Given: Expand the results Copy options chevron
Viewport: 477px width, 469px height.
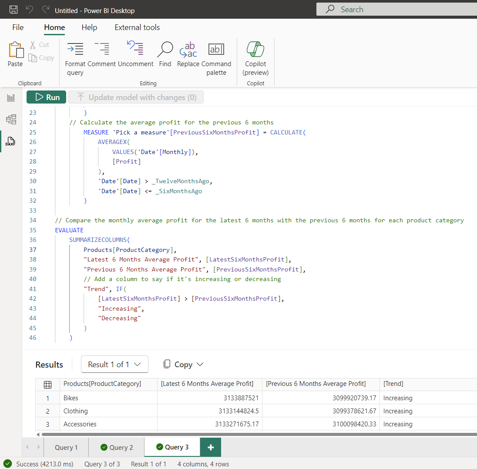Looking at the screenshot, I should click(x=200, y=364).
